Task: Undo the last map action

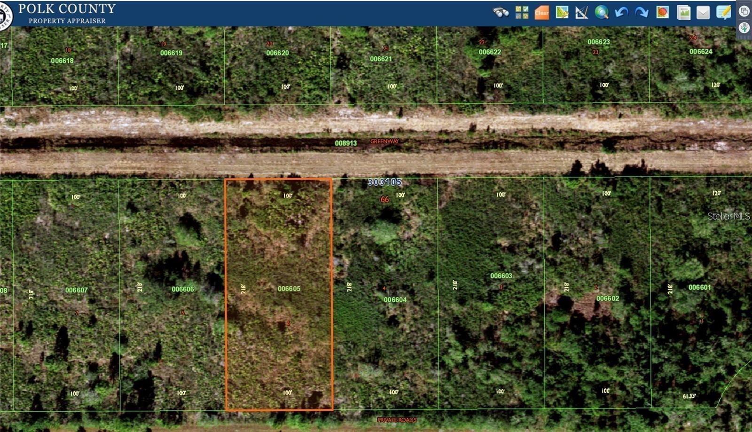Action: pyautogui.click(x=620, y=13)
